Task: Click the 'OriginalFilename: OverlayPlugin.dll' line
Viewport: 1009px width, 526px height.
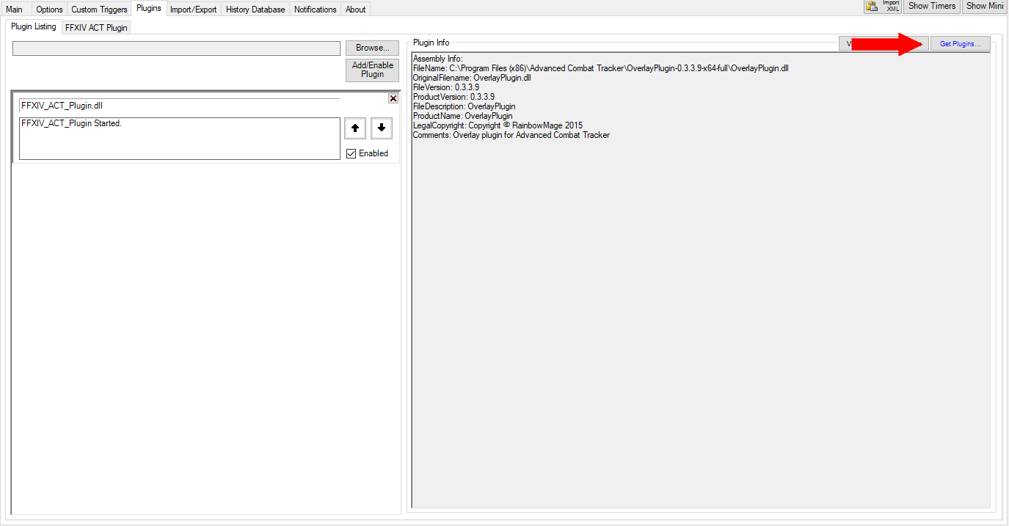Action: [472, 78]
